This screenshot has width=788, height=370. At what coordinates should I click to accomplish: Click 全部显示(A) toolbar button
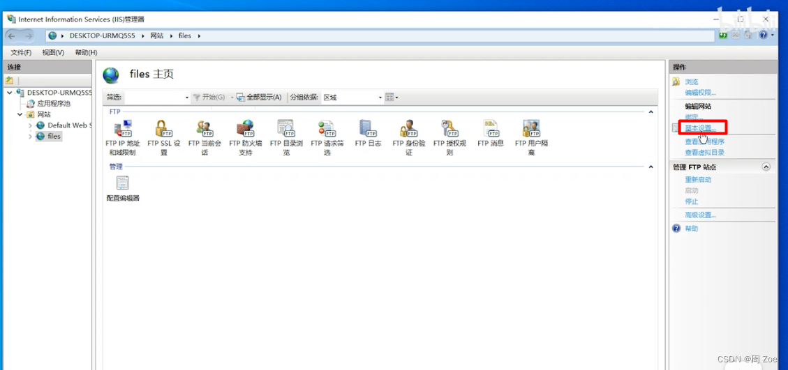pos(259,98)
